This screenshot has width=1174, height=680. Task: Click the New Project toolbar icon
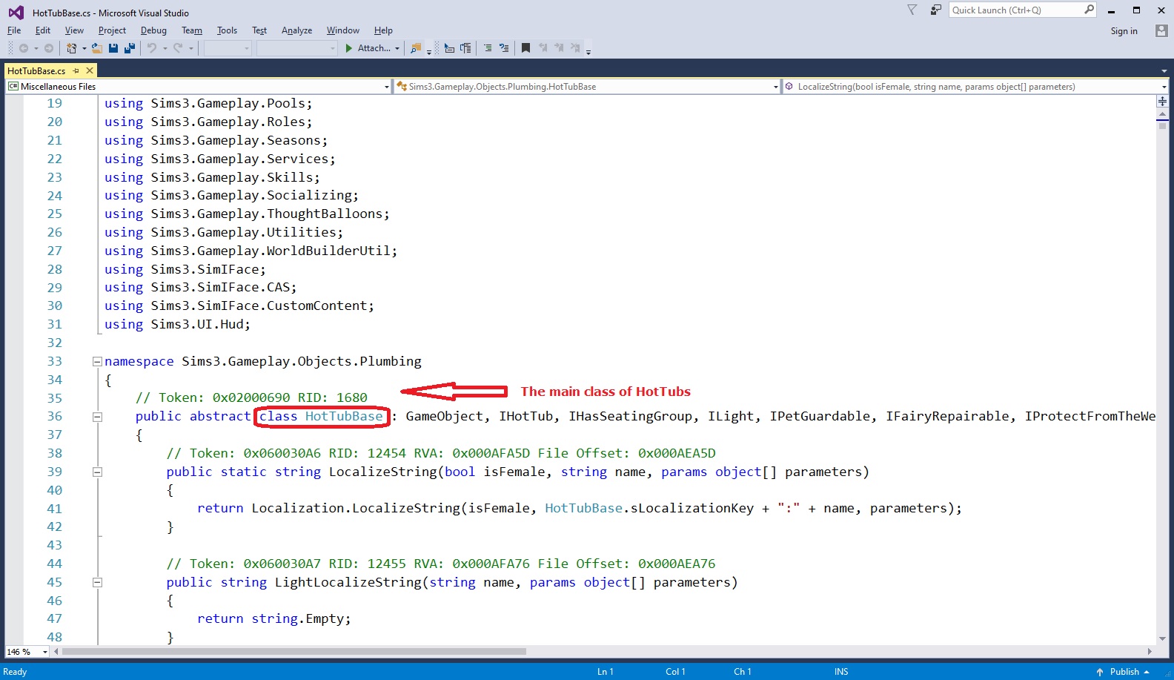(x=71, y=48)
